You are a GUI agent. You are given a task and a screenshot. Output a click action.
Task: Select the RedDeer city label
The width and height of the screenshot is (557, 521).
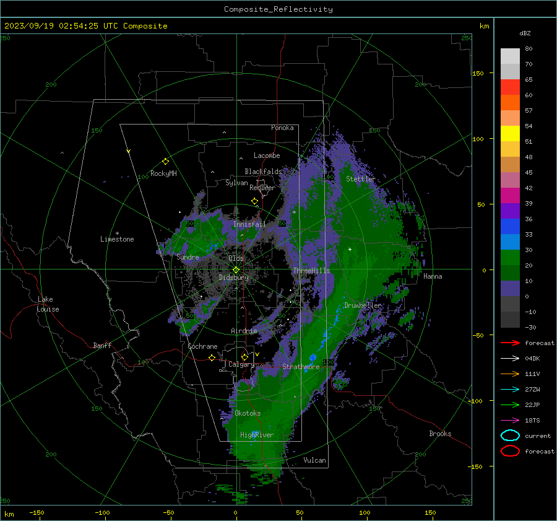coord(262,188)
